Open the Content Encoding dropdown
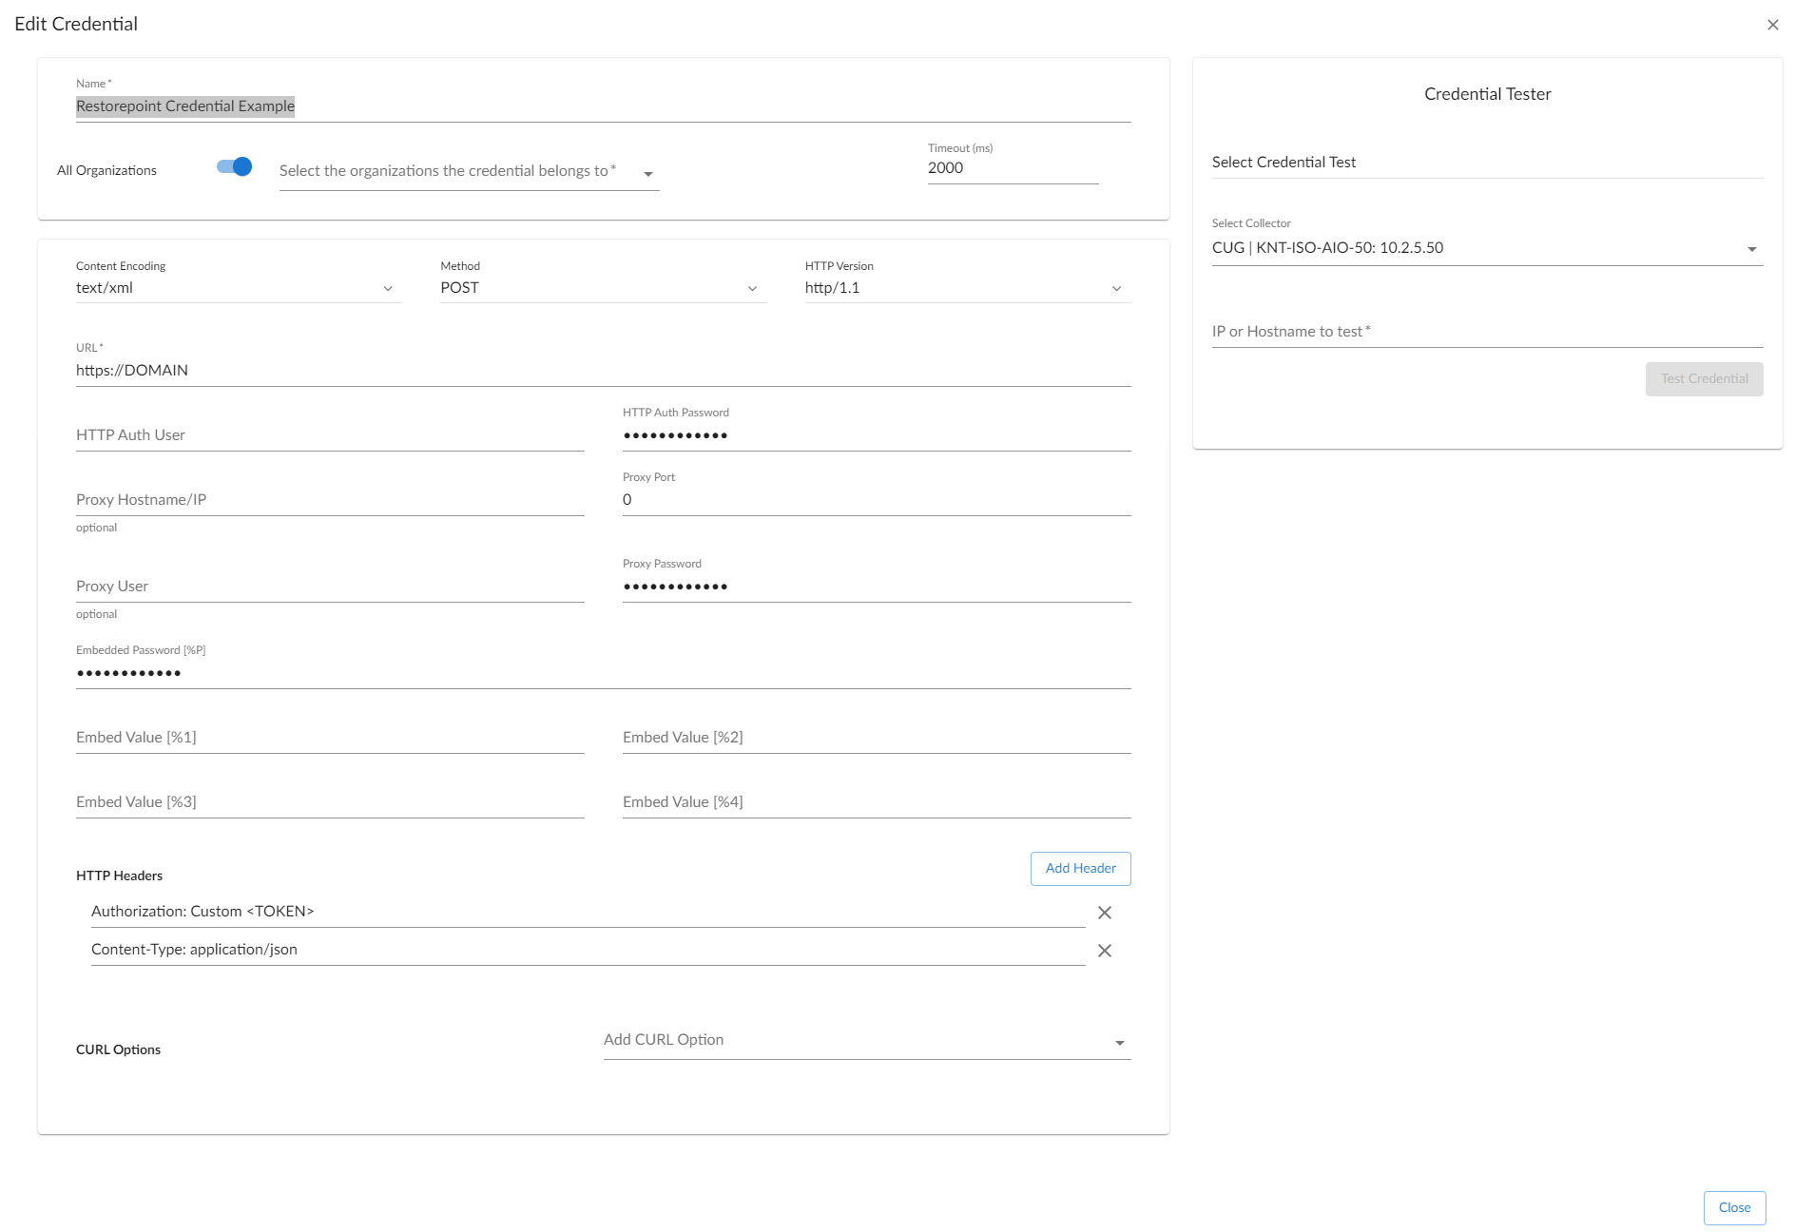Image resolution: width=1795 pixels, height=1232 pixels. (387, 287)
